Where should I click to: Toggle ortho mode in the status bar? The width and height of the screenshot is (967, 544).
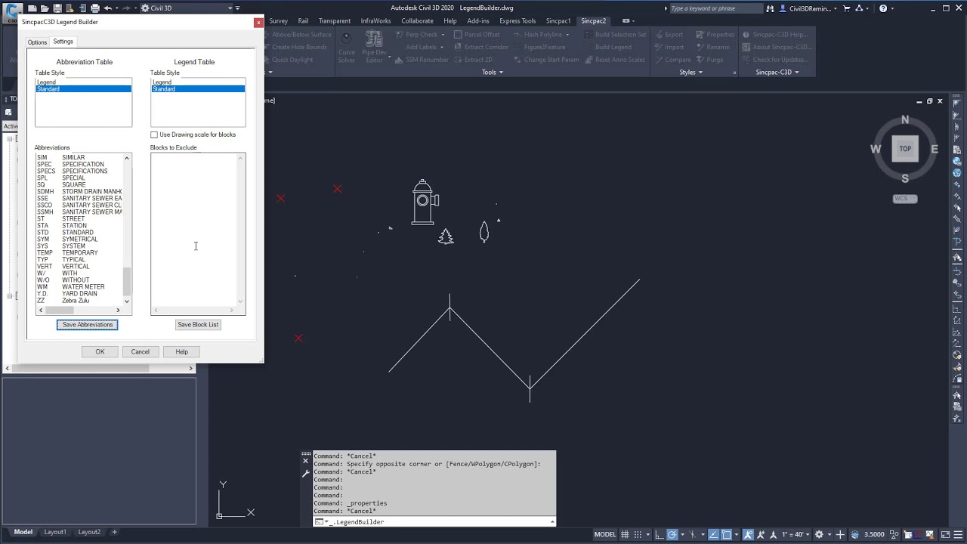pos(659,534)
